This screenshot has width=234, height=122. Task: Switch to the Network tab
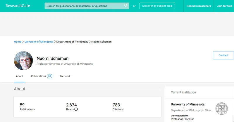point(65,76)
